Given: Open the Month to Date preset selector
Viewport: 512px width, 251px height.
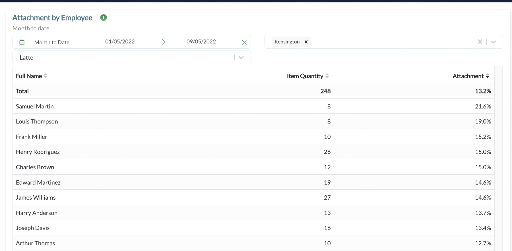Looking at the screenshot, I should pos(48,42).
